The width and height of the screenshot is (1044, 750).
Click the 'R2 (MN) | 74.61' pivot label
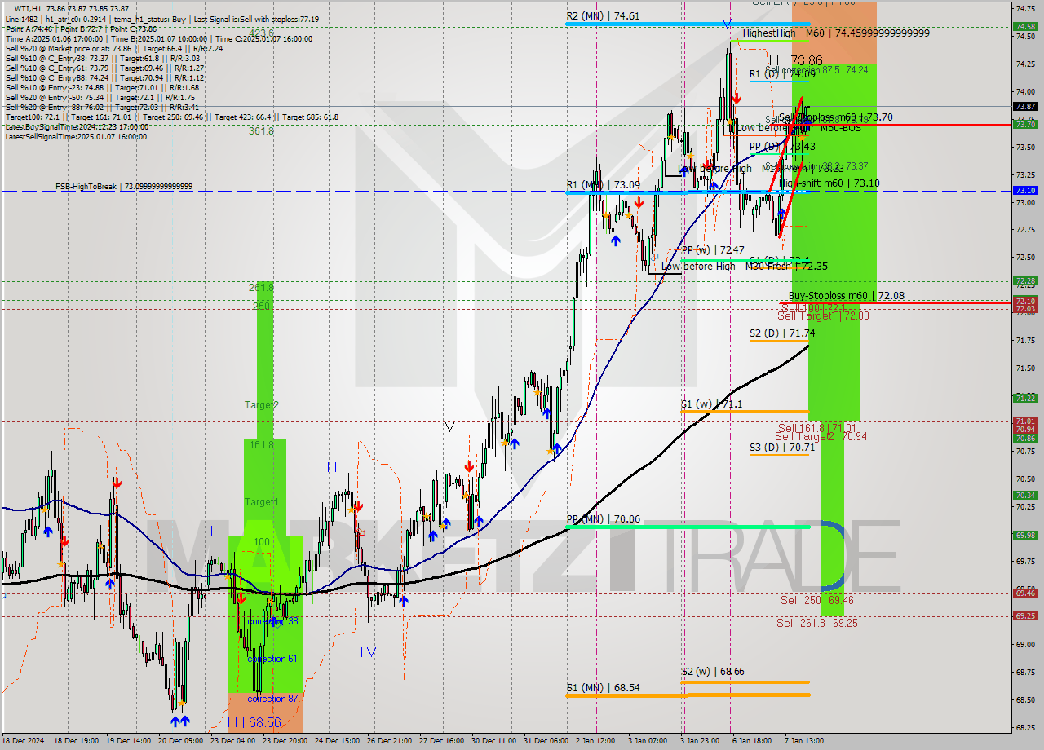click(603, 15)
